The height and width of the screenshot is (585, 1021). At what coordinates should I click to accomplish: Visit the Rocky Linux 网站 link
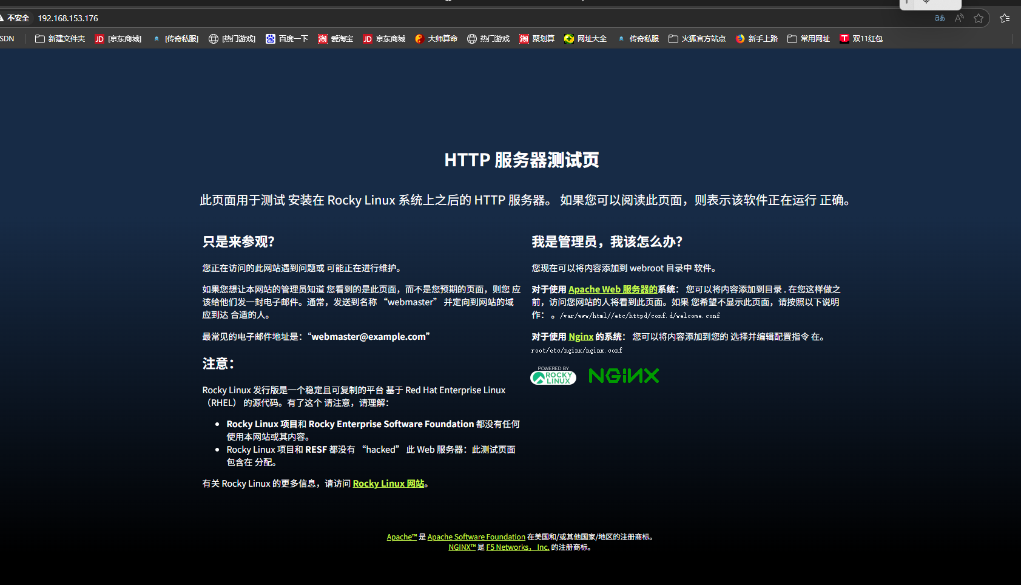coord(389,484)
